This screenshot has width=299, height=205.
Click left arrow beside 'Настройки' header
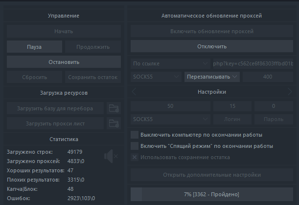(135, 92)
